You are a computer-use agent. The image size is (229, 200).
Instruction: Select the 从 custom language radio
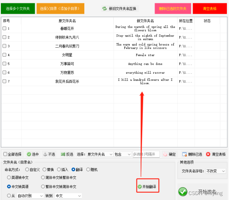(9, 195)
